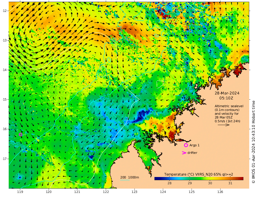Click the small closed white contour near 124°E
Screen dimensions: 255x197
160,84
